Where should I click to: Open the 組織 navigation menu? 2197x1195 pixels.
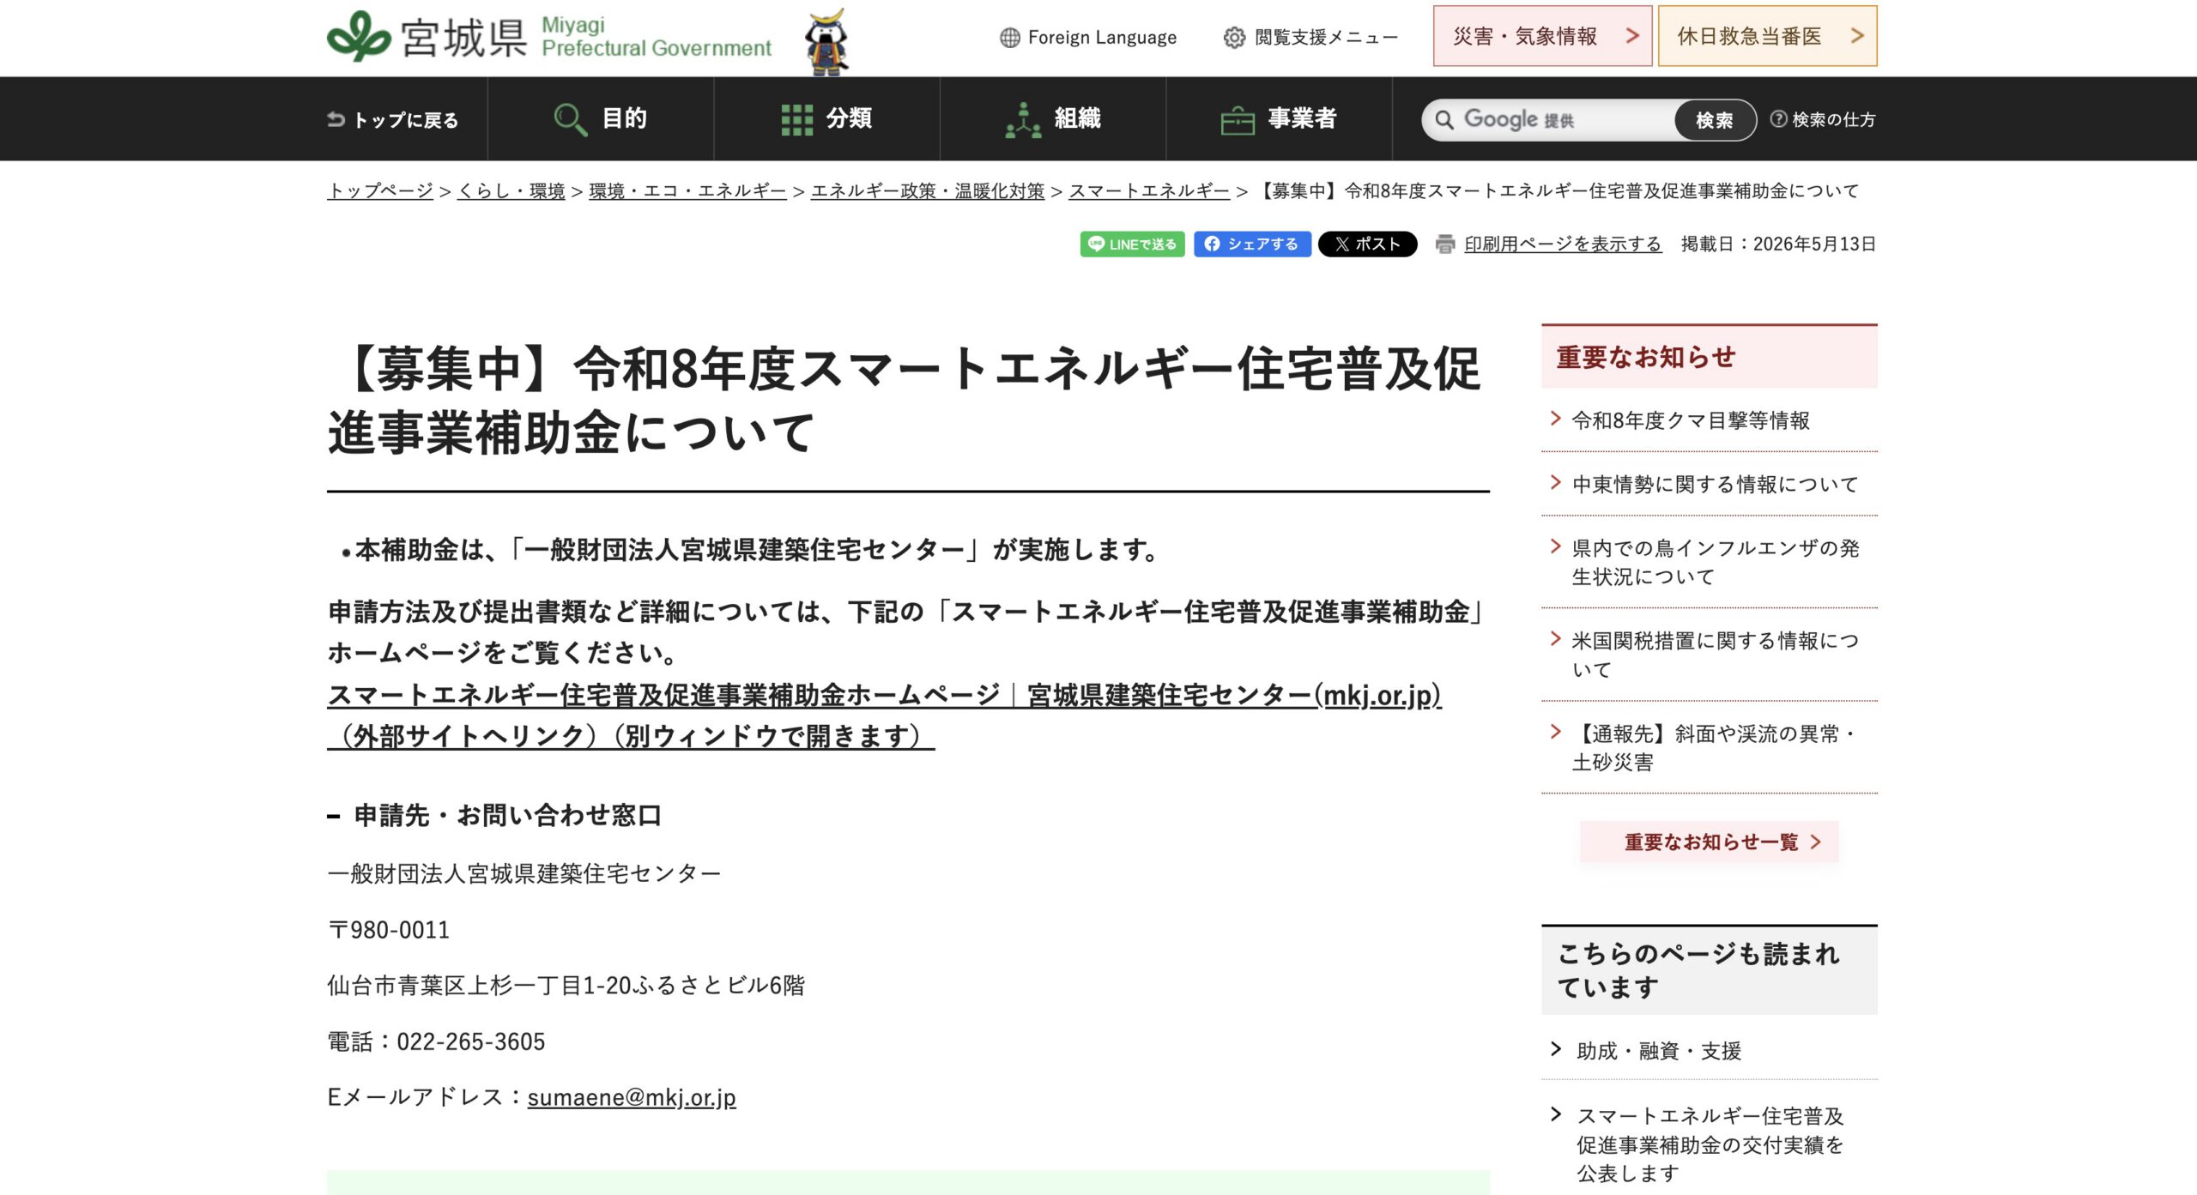click(x=1053, y=118)
